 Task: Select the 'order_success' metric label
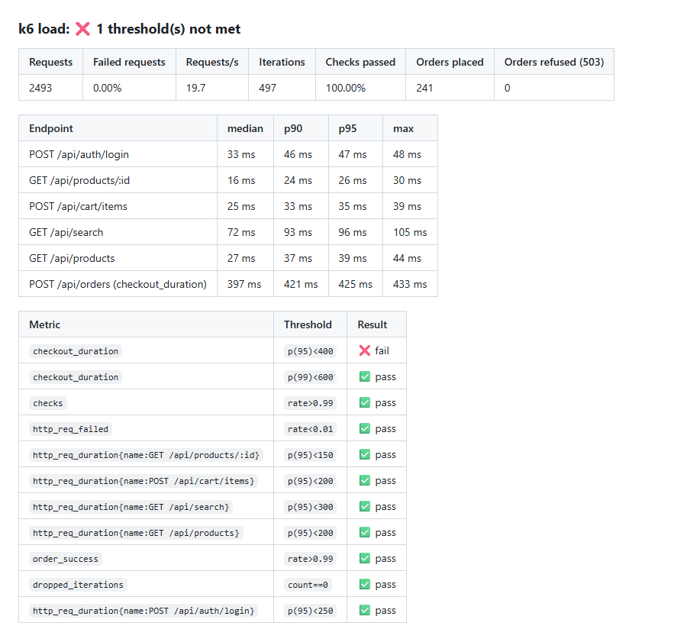pos(66,559)
